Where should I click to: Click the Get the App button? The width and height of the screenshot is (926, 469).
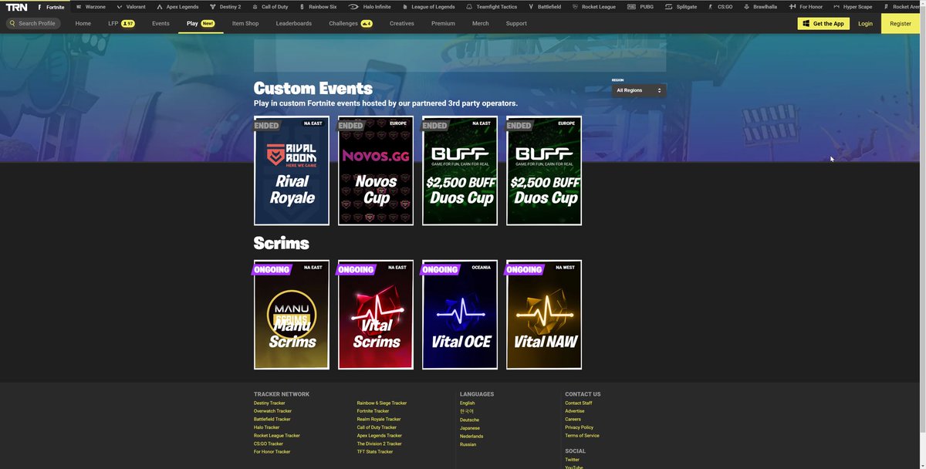[823, 23]
